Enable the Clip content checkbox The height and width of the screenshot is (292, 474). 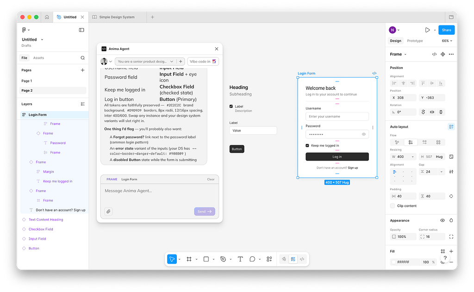coord(393,206)
